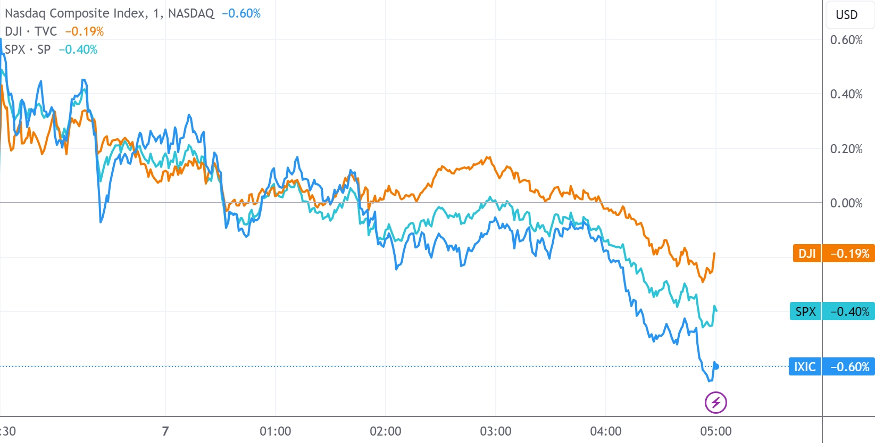This screenshot has width=875, height=443.
Task: Select the Nasdaq Composite Index legend title
Action: 109,13
